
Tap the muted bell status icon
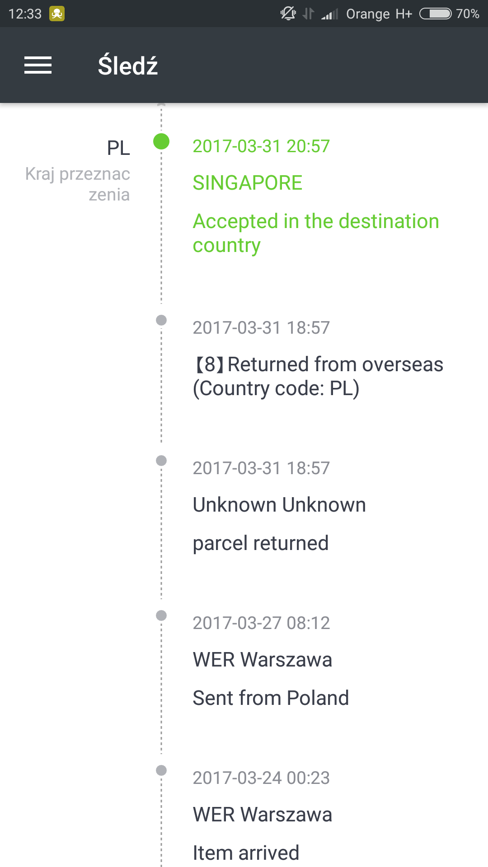coord(288,14)
